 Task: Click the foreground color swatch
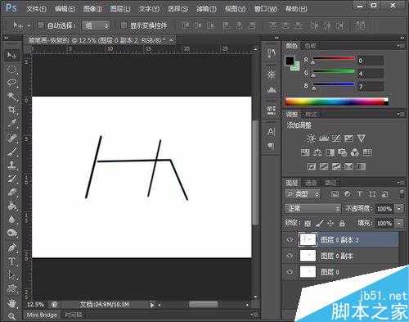(x=290, y=61)
